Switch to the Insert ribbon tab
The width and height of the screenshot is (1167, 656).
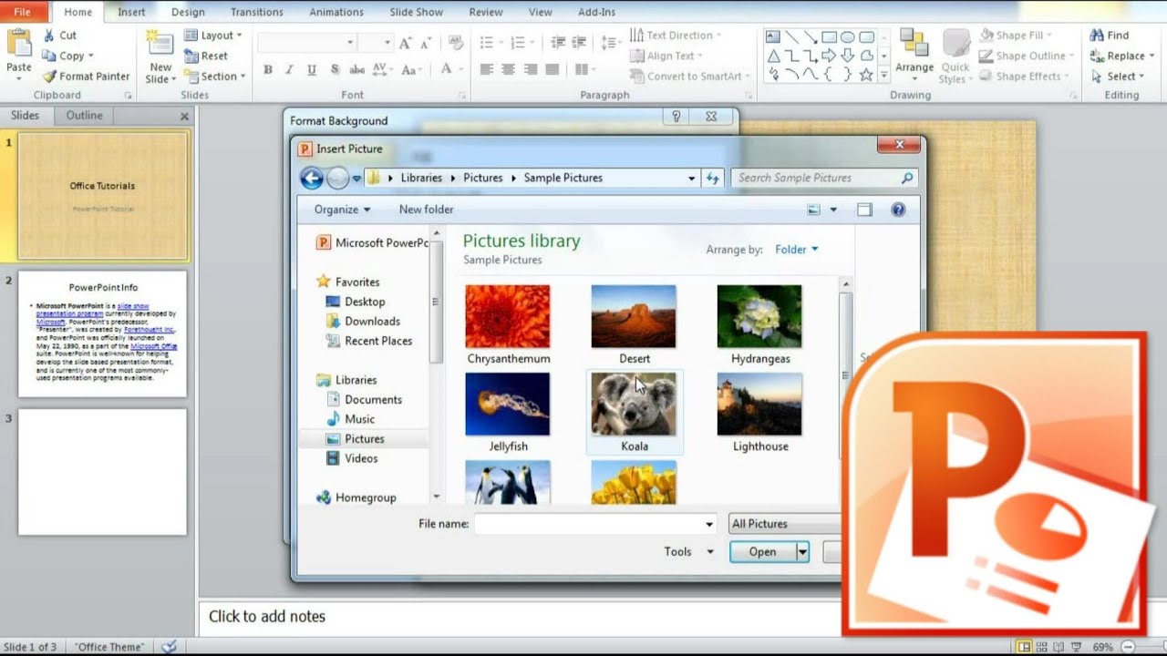click(131, 12)
